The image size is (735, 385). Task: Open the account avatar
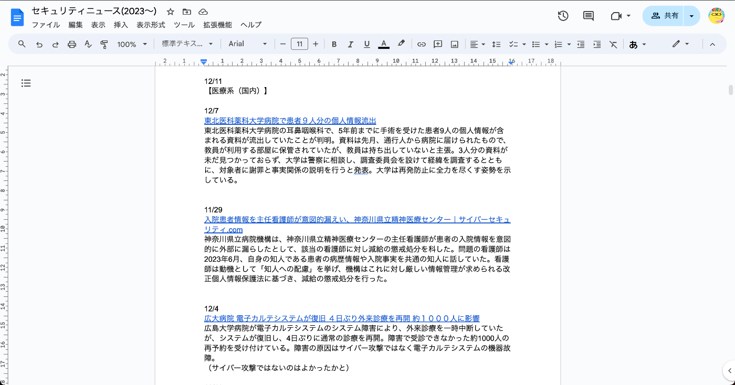pyautogui.click(x=717, y=16)
